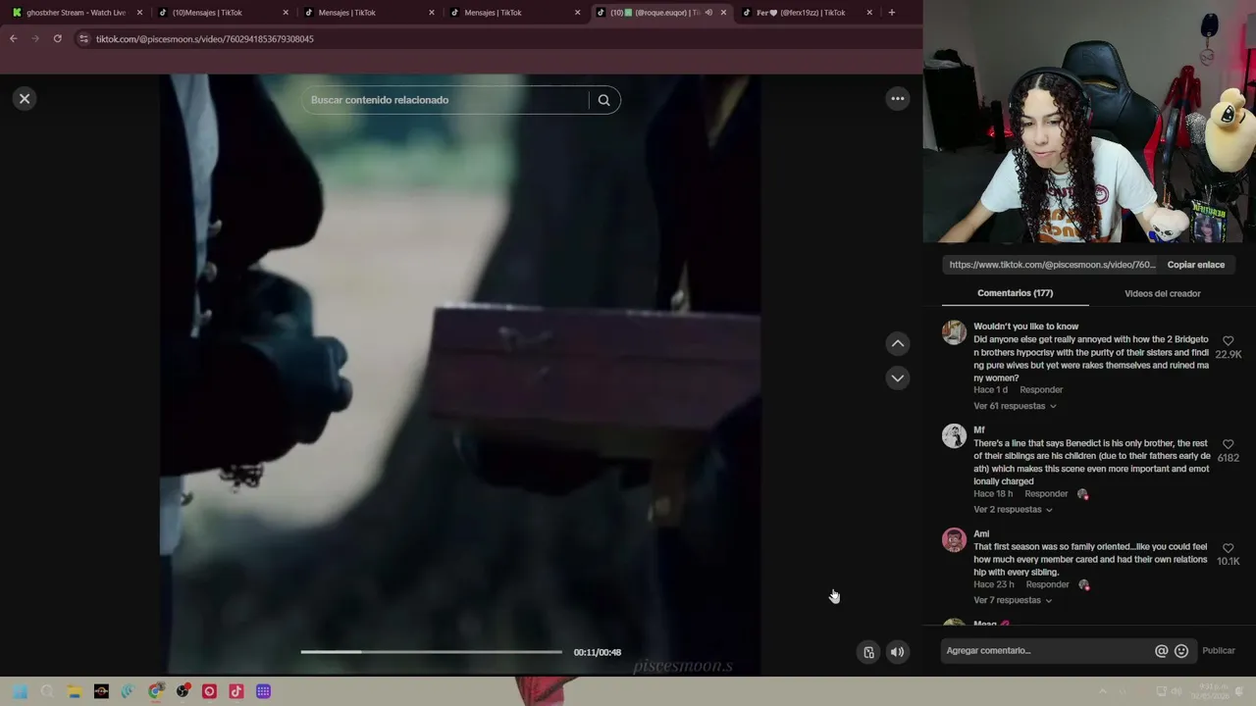Expand Ver 61 respuestas

(1015, 406)
